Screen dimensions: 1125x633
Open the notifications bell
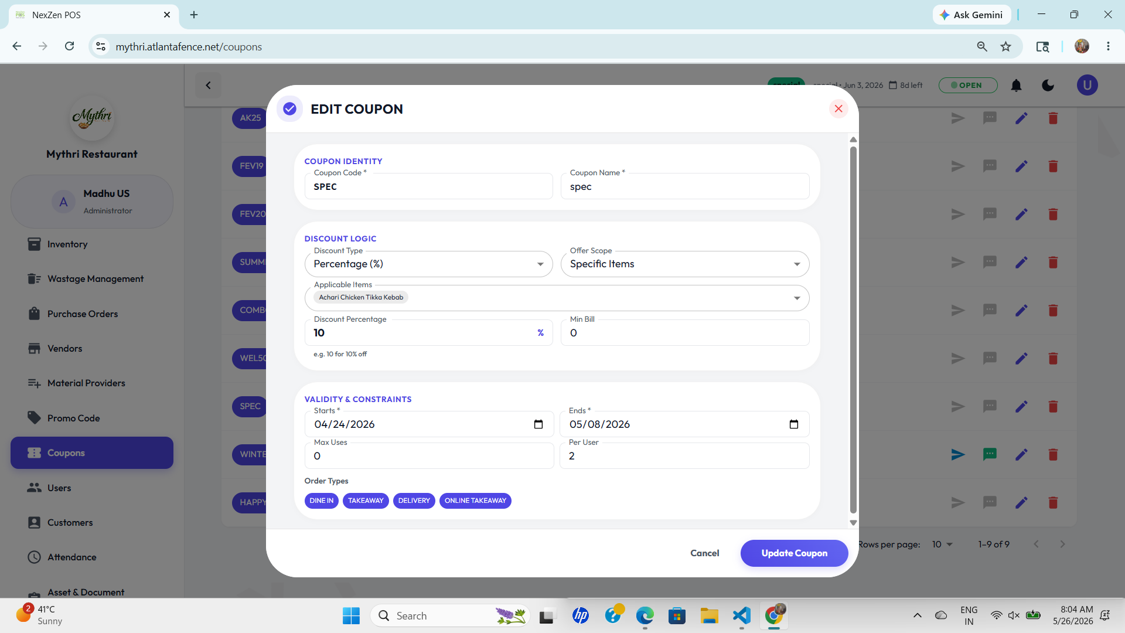click(1016, 86)
